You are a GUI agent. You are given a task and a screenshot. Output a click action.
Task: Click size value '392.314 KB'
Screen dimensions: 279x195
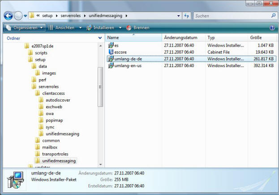[263, 66]
